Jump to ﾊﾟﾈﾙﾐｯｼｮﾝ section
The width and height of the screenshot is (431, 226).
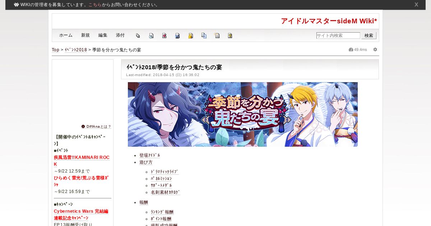coord(161,179)
